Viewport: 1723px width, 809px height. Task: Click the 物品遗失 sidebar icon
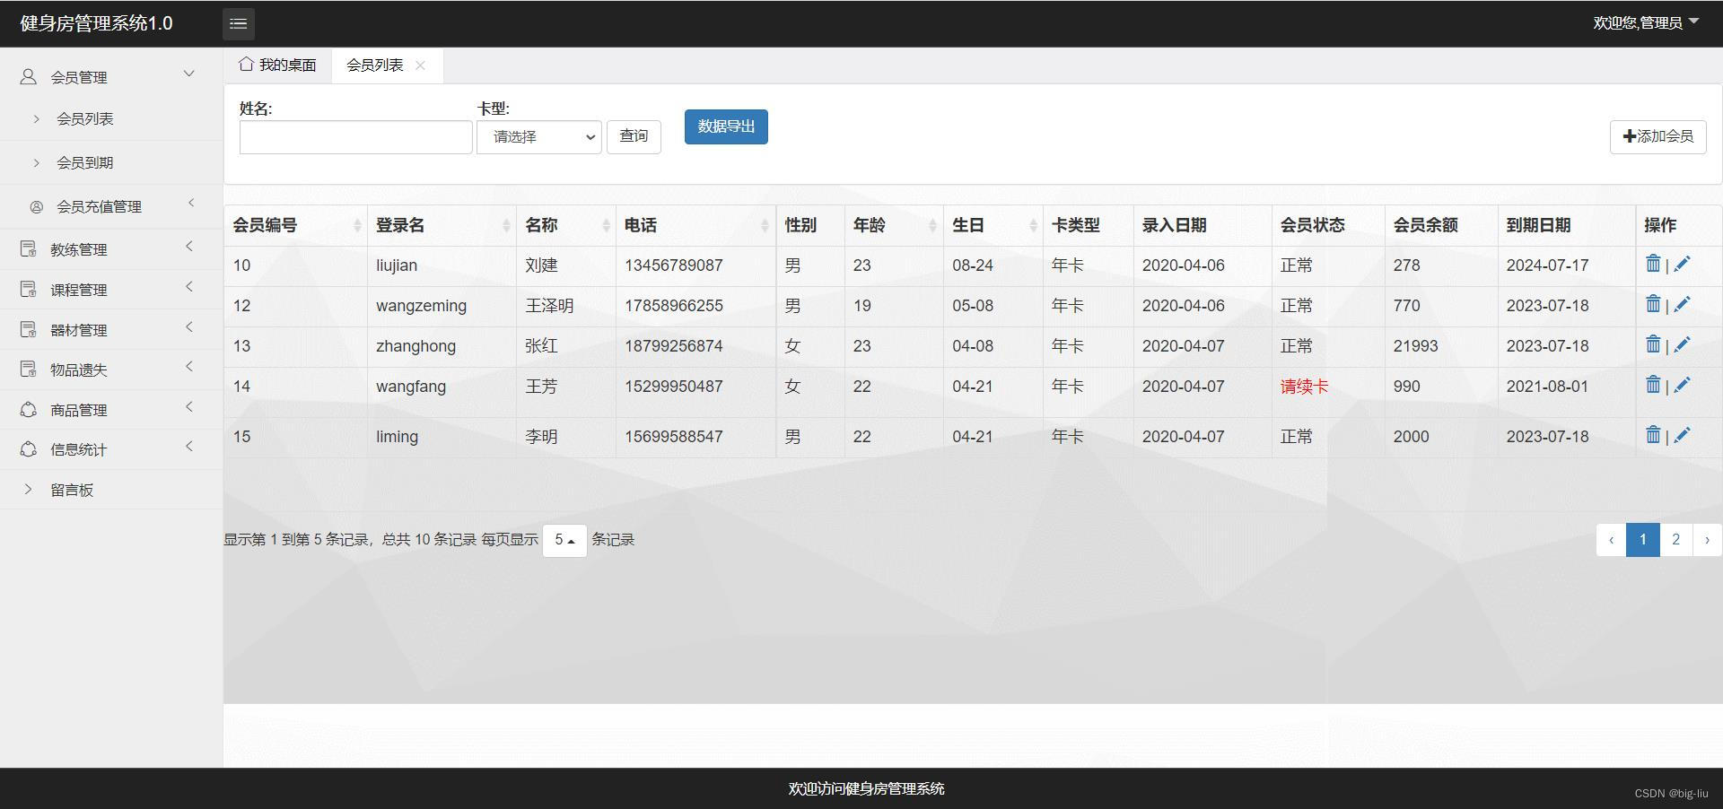(29, 369)
